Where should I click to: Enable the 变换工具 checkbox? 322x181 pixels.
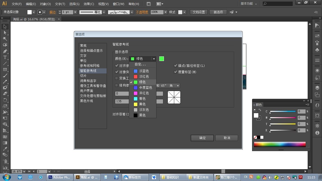click(116, 78)
